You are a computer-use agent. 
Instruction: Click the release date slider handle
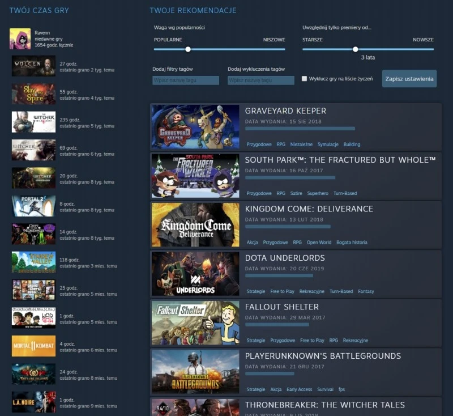[356, 49]
